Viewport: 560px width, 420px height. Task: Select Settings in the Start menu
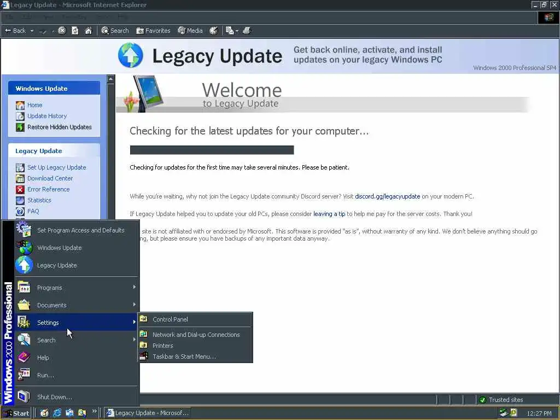click(77, 323)
